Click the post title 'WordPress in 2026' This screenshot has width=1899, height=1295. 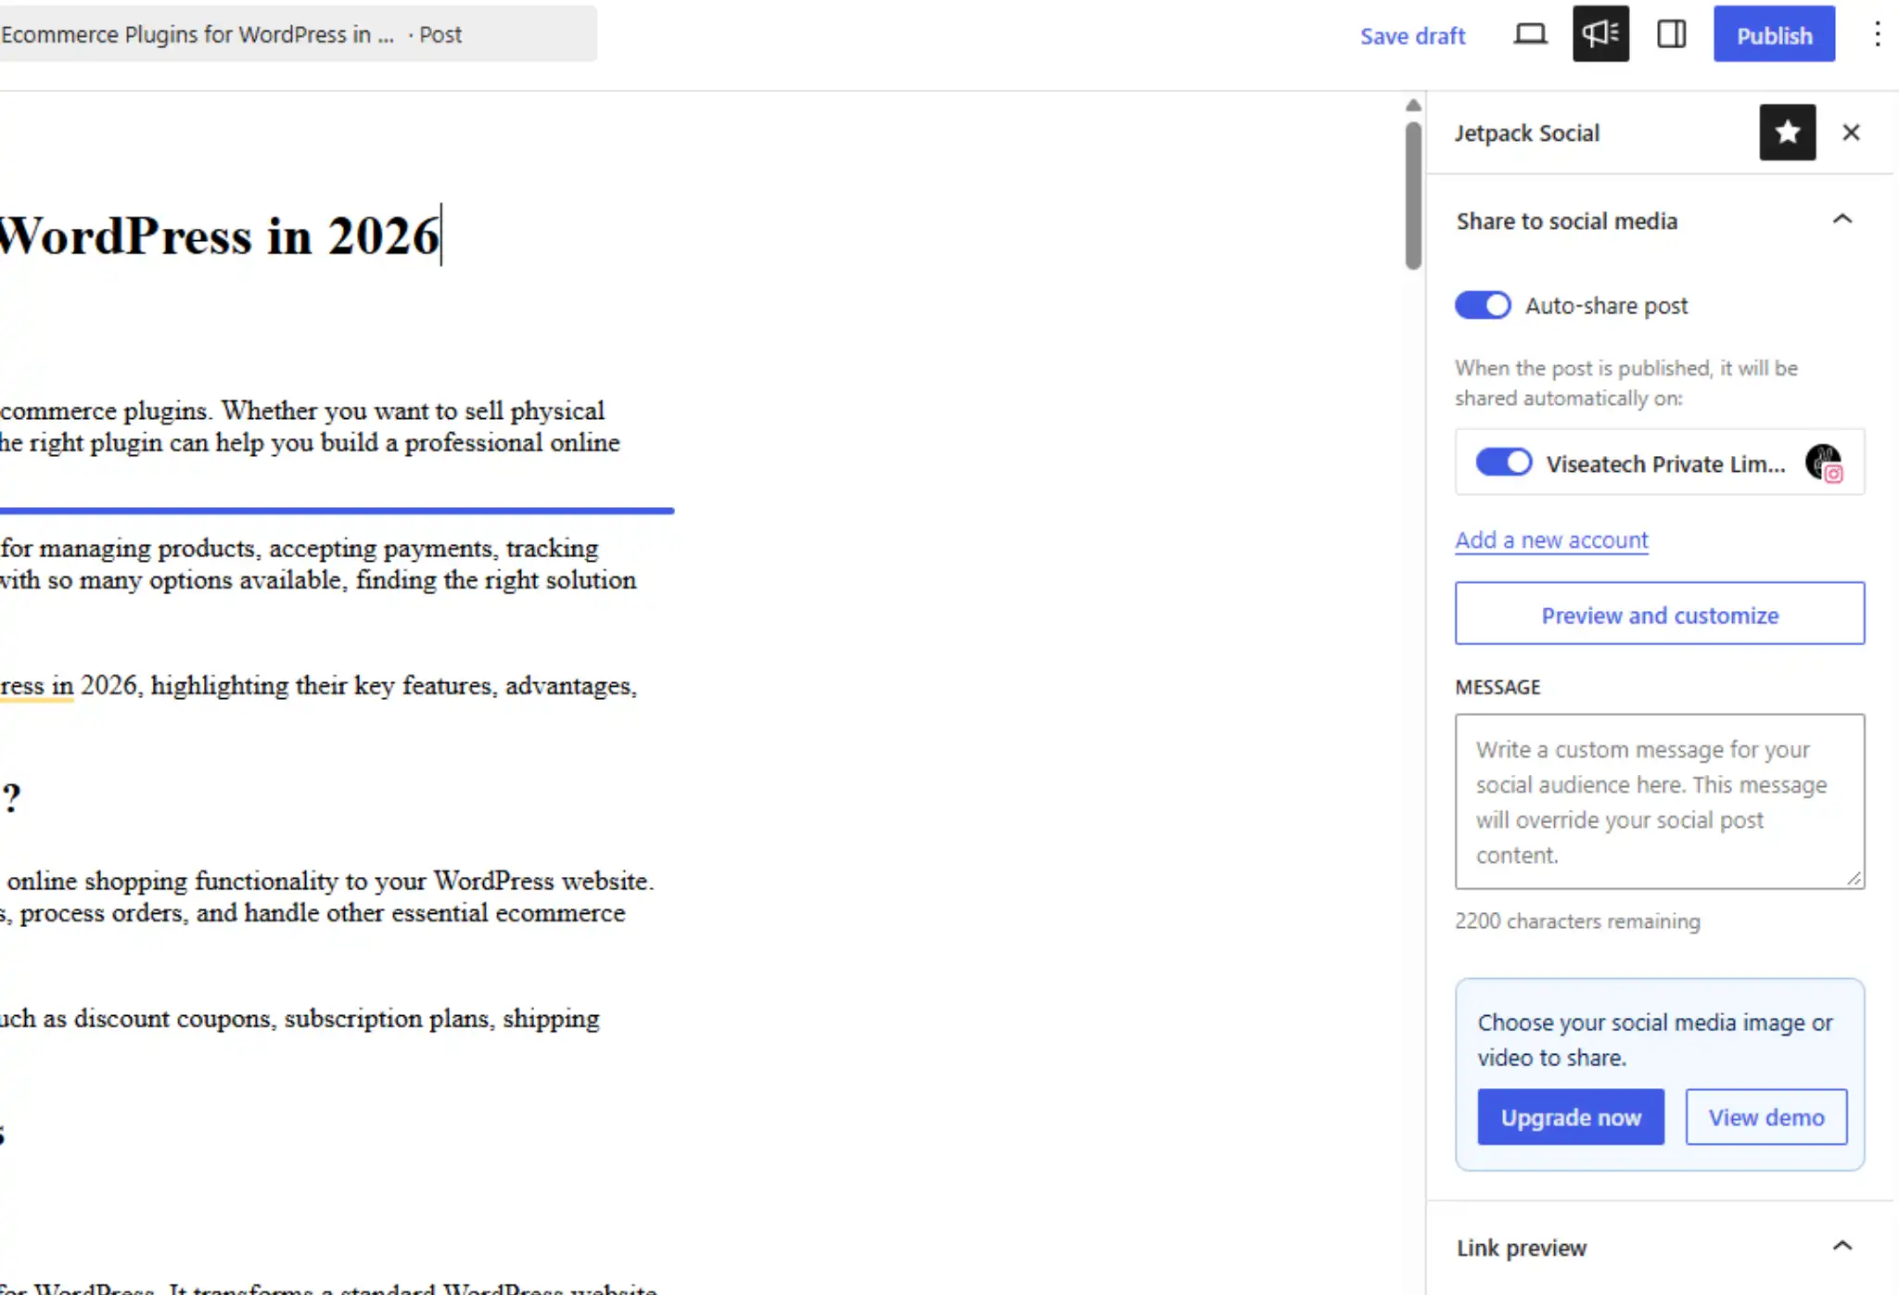point(220,235)
